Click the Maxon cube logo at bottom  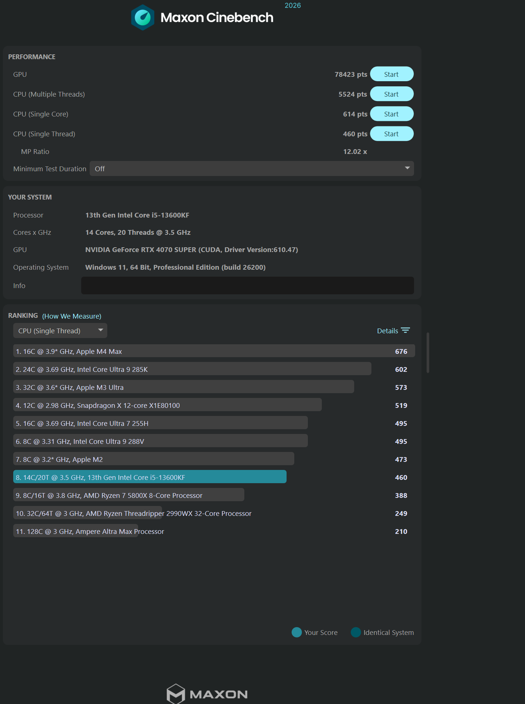click(176, 694)
